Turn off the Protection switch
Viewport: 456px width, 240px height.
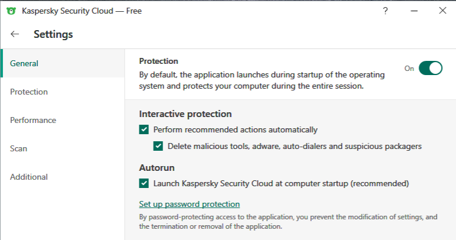[x=431, y=68]
